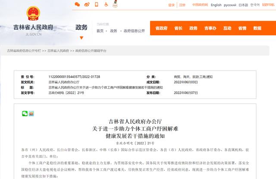Open the accessibility wheelchair icon
This screenshot has width=276, height=179.
106,4
